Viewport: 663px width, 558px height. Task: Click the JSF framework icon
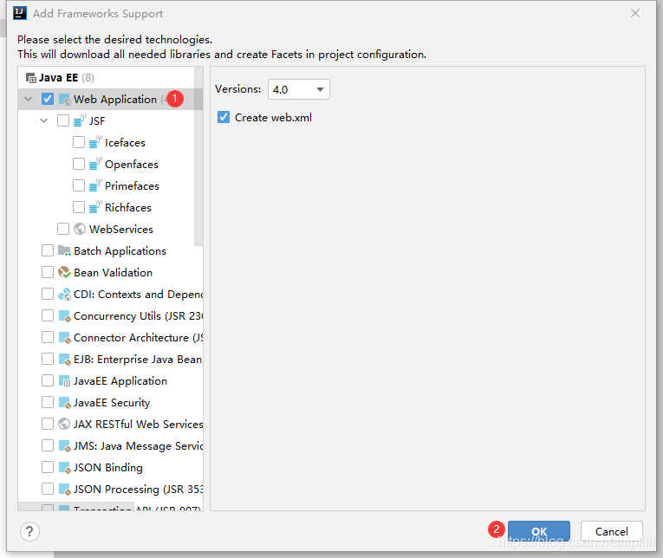pyautogui.click(x=80, y=120)
